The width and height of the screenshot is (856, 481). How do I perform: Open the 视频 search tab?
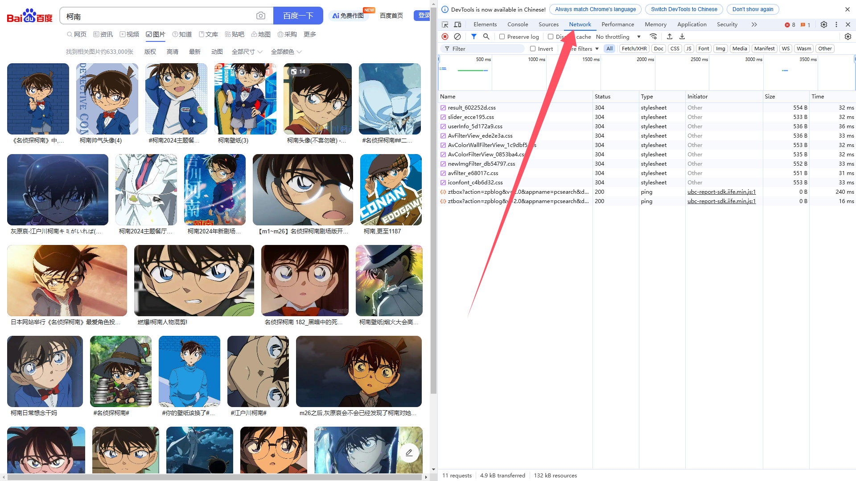[x=129, y=34]
